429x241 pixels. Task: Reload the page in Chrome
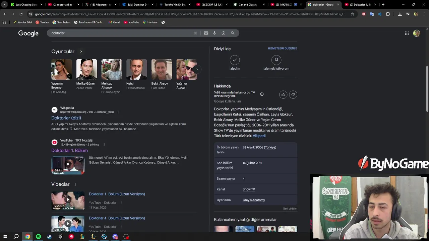tap(21, 14)
